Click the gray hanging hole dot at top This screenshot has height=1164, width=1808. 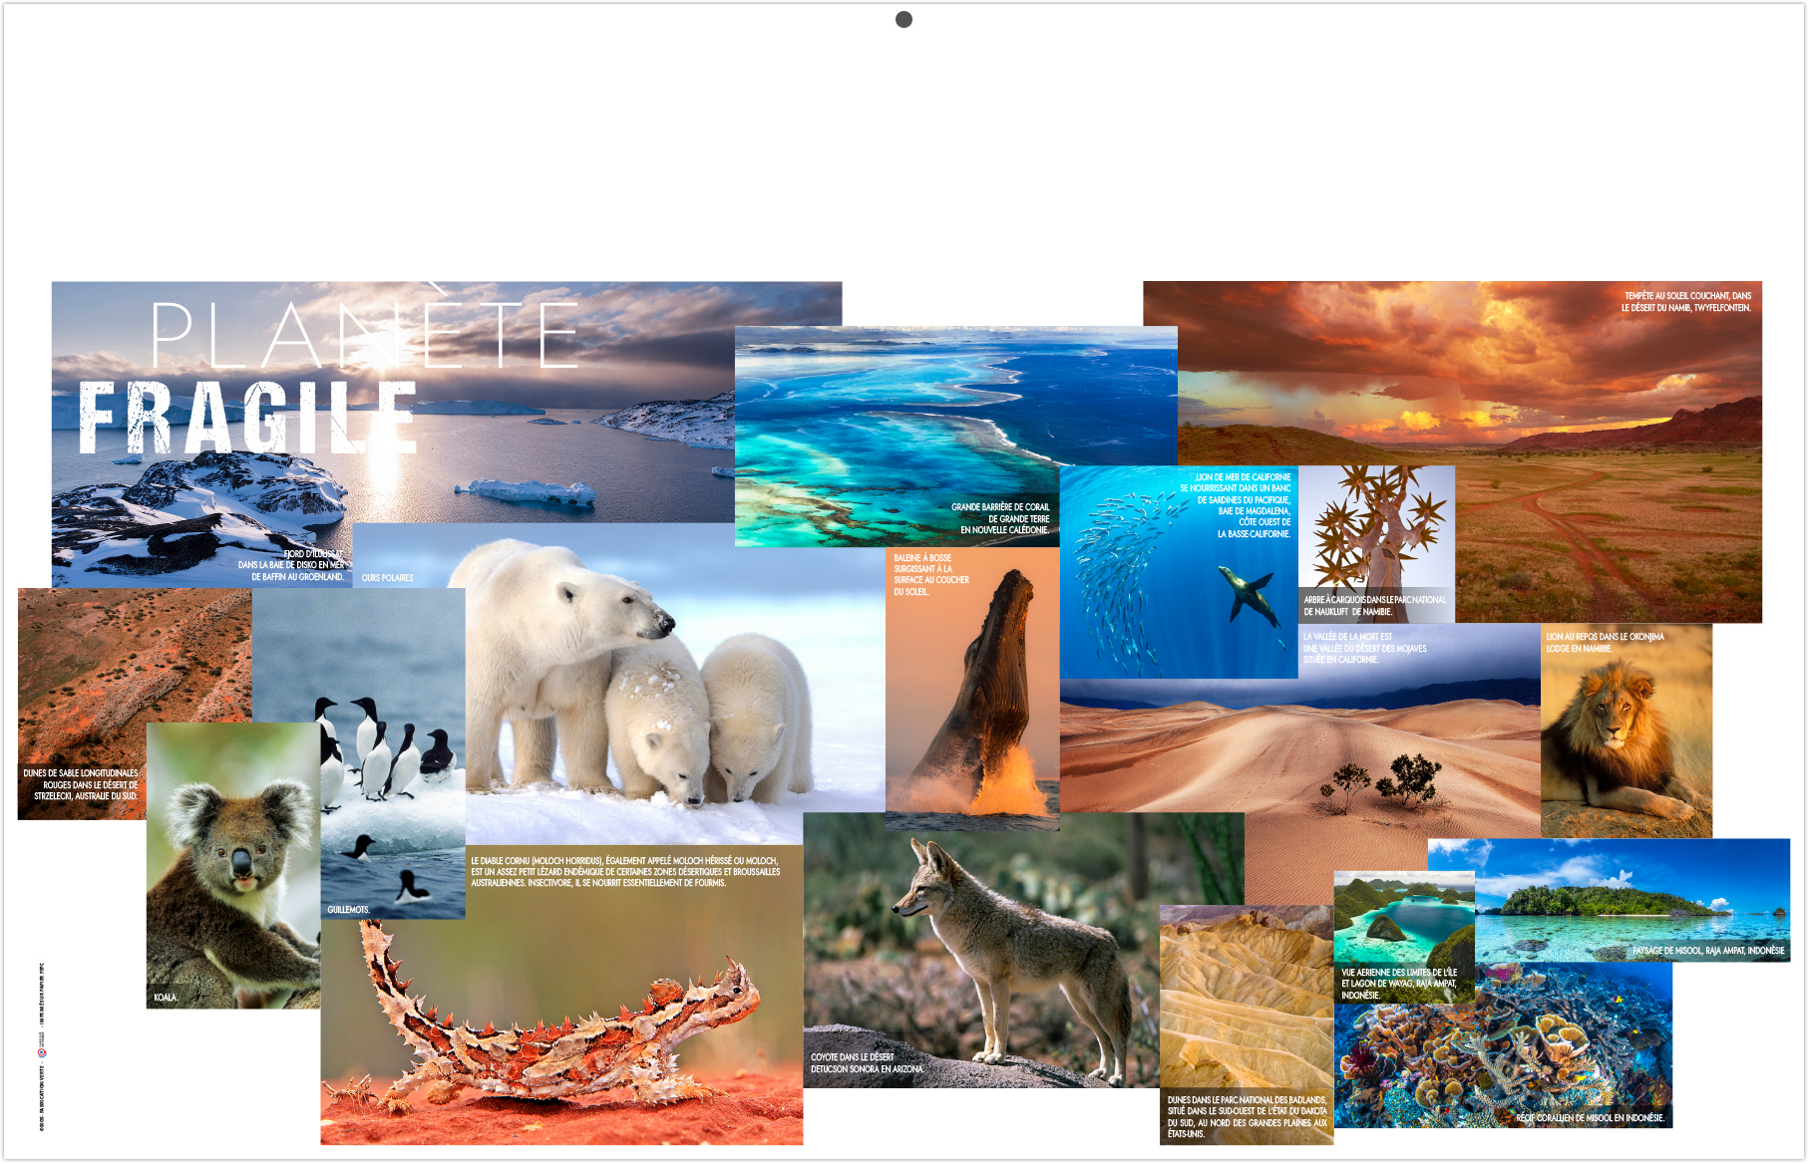904,20
